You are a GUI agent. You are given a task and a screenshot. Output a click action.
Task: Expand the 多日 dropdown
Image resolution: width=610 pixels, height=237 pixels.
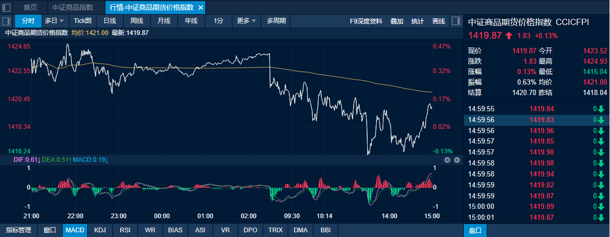click(54, 21)
